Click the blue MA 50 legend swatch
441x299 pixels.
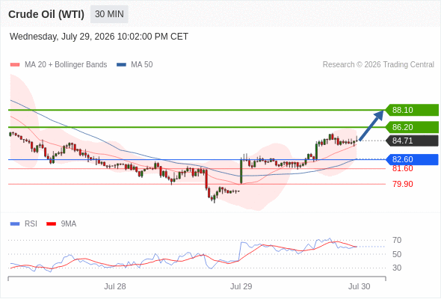pyautogui.click(x=121, y=65)
